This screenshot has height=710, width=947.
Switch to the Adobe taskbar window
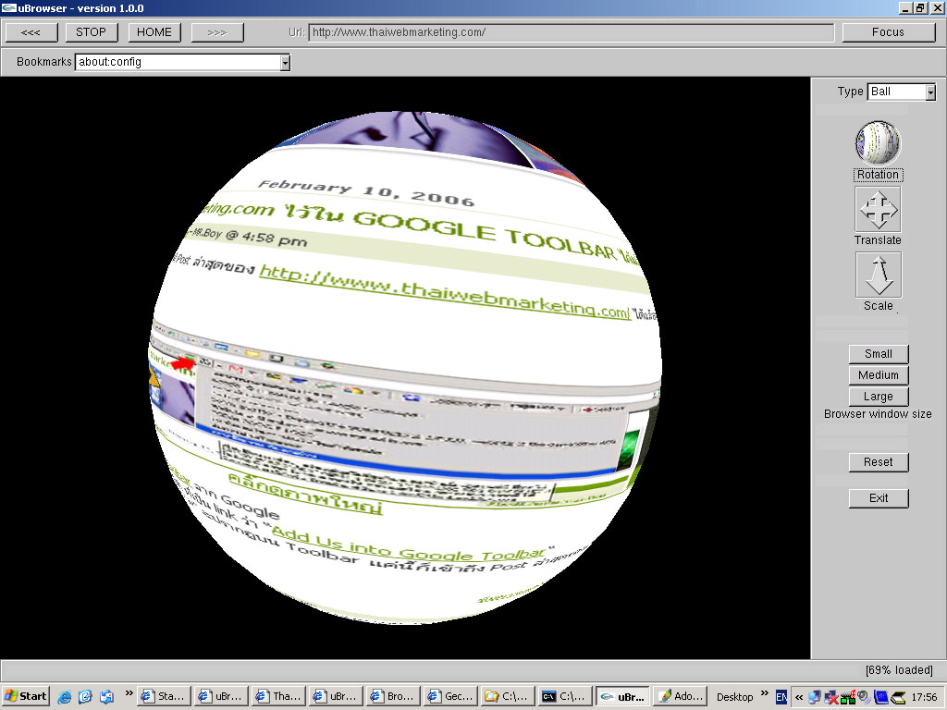click(680, 696)
